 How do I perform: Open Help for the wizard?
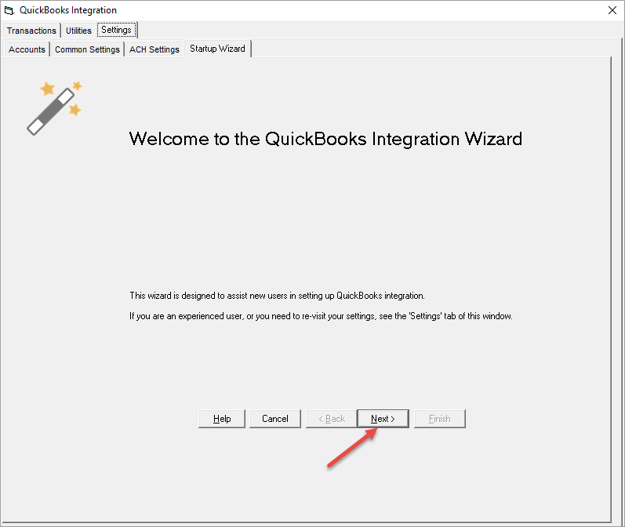click(222, 419)
